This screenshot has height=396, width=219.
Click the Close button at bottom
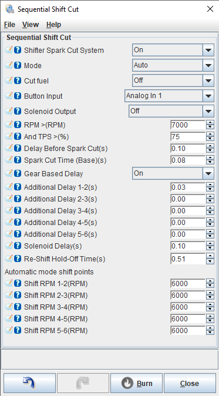click(190, 384)
